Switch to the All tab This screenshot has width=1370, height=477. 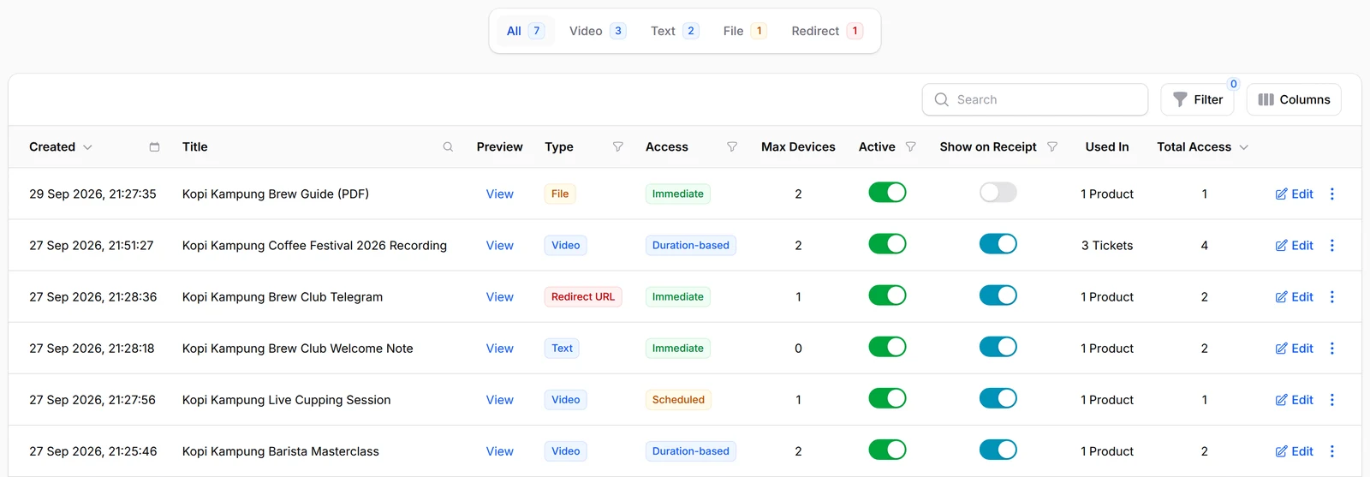(526, 31)
